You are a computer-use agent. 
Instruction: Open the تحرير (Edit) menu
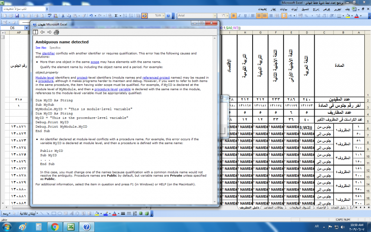(x=337, y=9)
